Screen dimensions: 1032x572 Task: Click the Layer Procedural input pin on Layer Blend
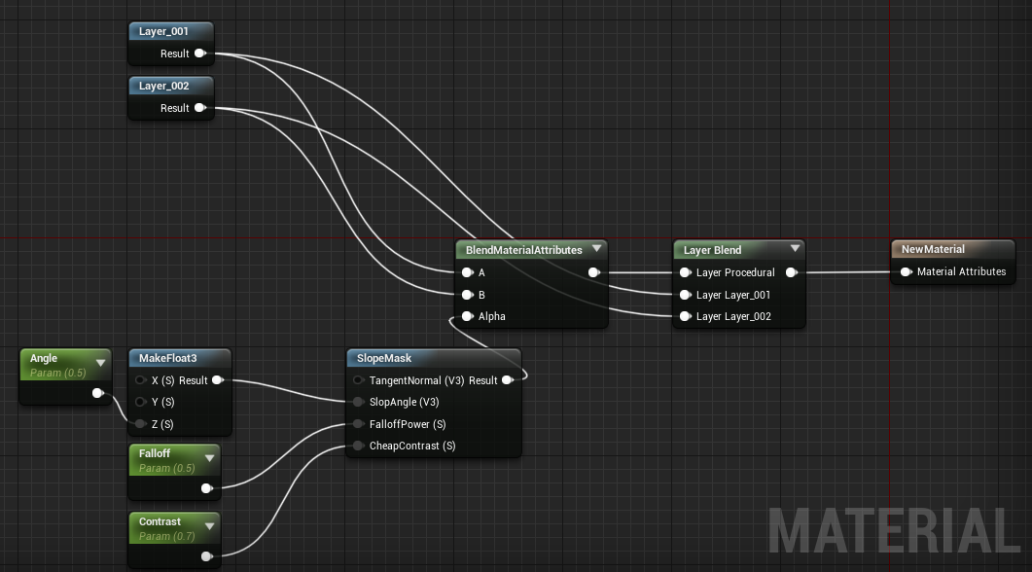coord(687,272)
